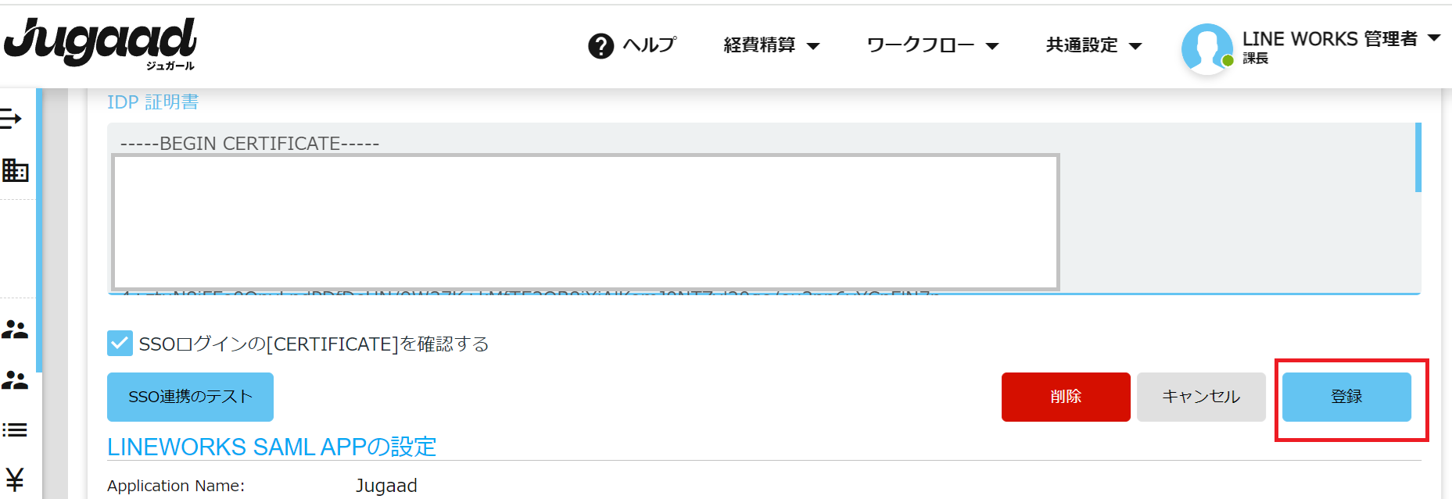1452x499 pixels.
Task: Click the red 削除 button
Action: (x=1066, y=397)
